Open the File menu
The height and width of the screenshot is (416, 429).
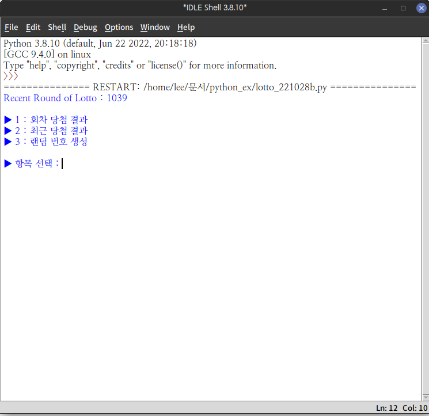[x=11, y=28]
